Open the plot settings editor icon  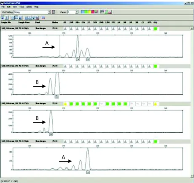tap(54, 12)
